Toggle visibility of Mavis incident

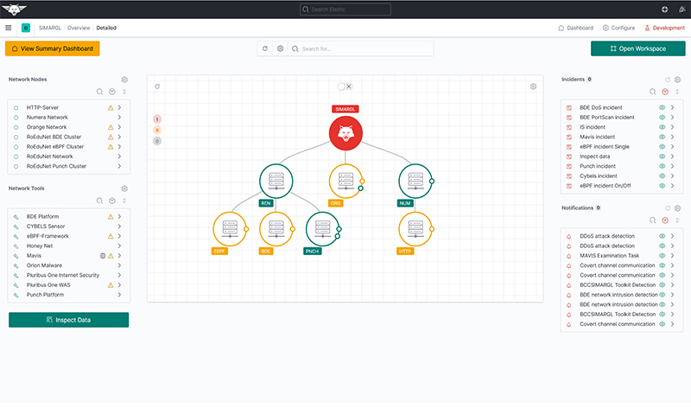click(x=662, y=137)
